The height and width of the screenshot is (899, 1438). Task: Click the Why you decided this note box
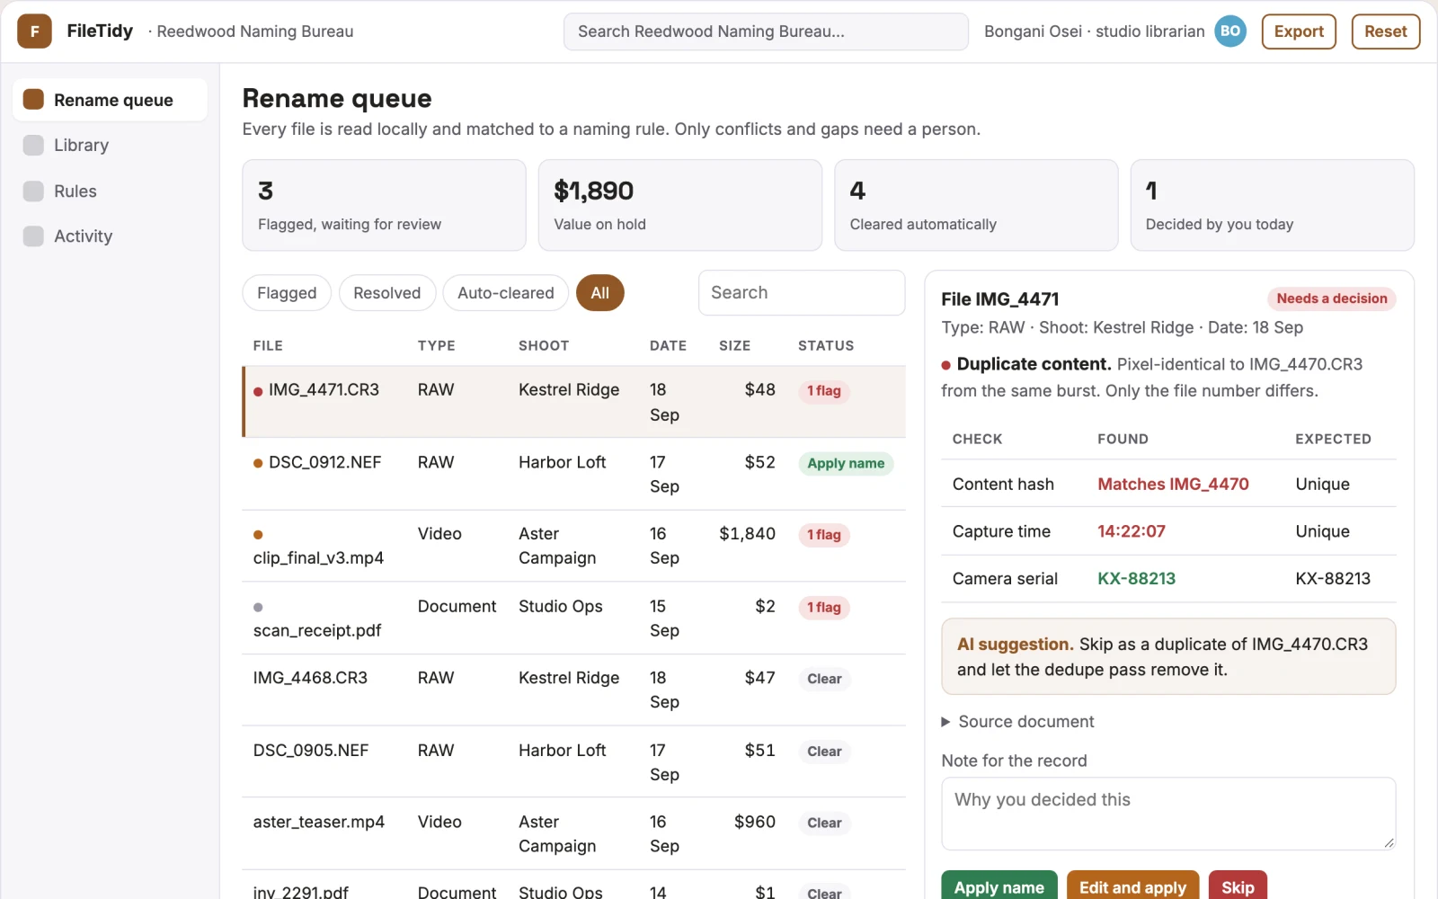[x=1168, y=814]
